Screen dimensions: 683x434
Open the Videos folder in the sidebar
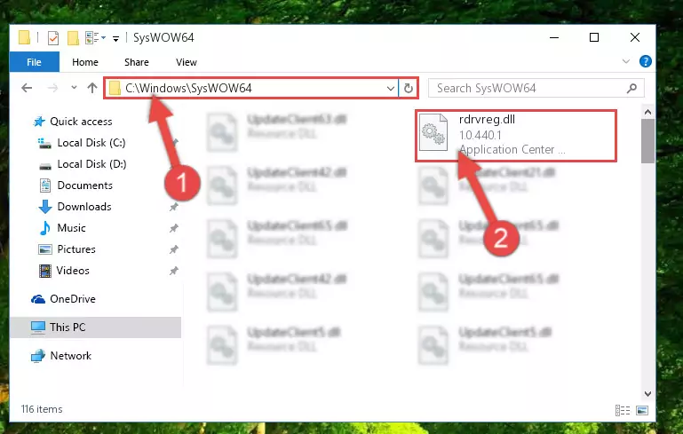(x=73, y=271)
